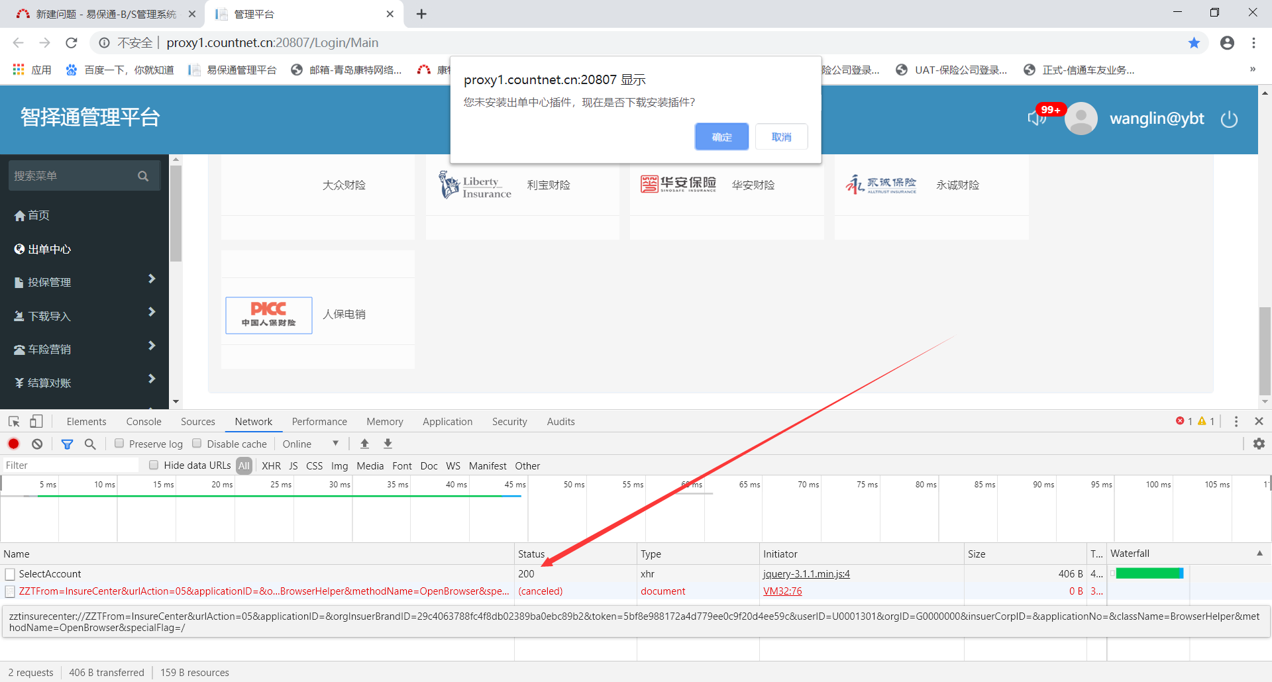Screen dimensions: 1272x682
Task: Select the All filter type
Action: (x=244, y=465)
